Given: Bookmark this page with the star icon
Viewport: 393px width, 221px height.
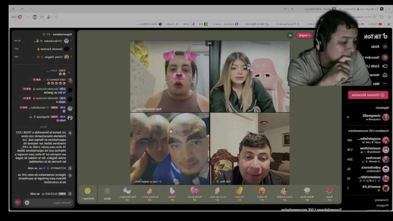Looking at the screenshot, I should pyautogui.click(x=56, y=17).
